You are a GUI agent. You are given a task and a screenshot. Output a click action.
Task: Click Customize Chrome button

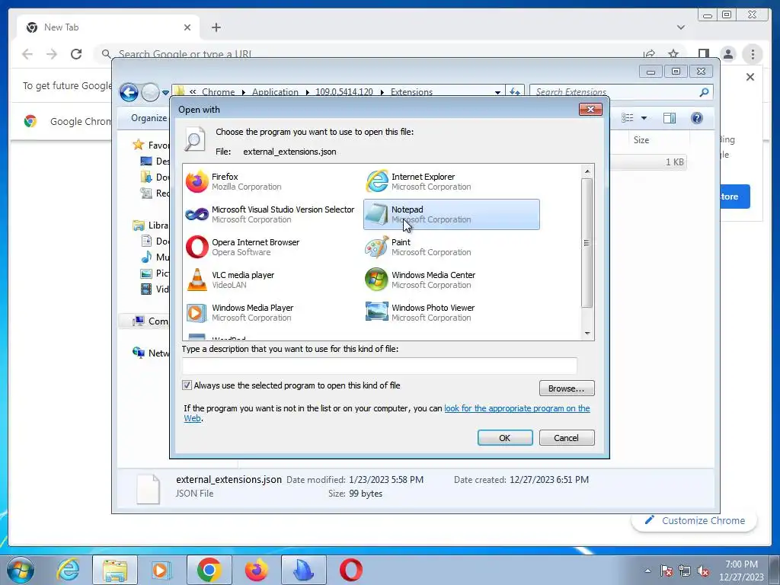point(695,521)
